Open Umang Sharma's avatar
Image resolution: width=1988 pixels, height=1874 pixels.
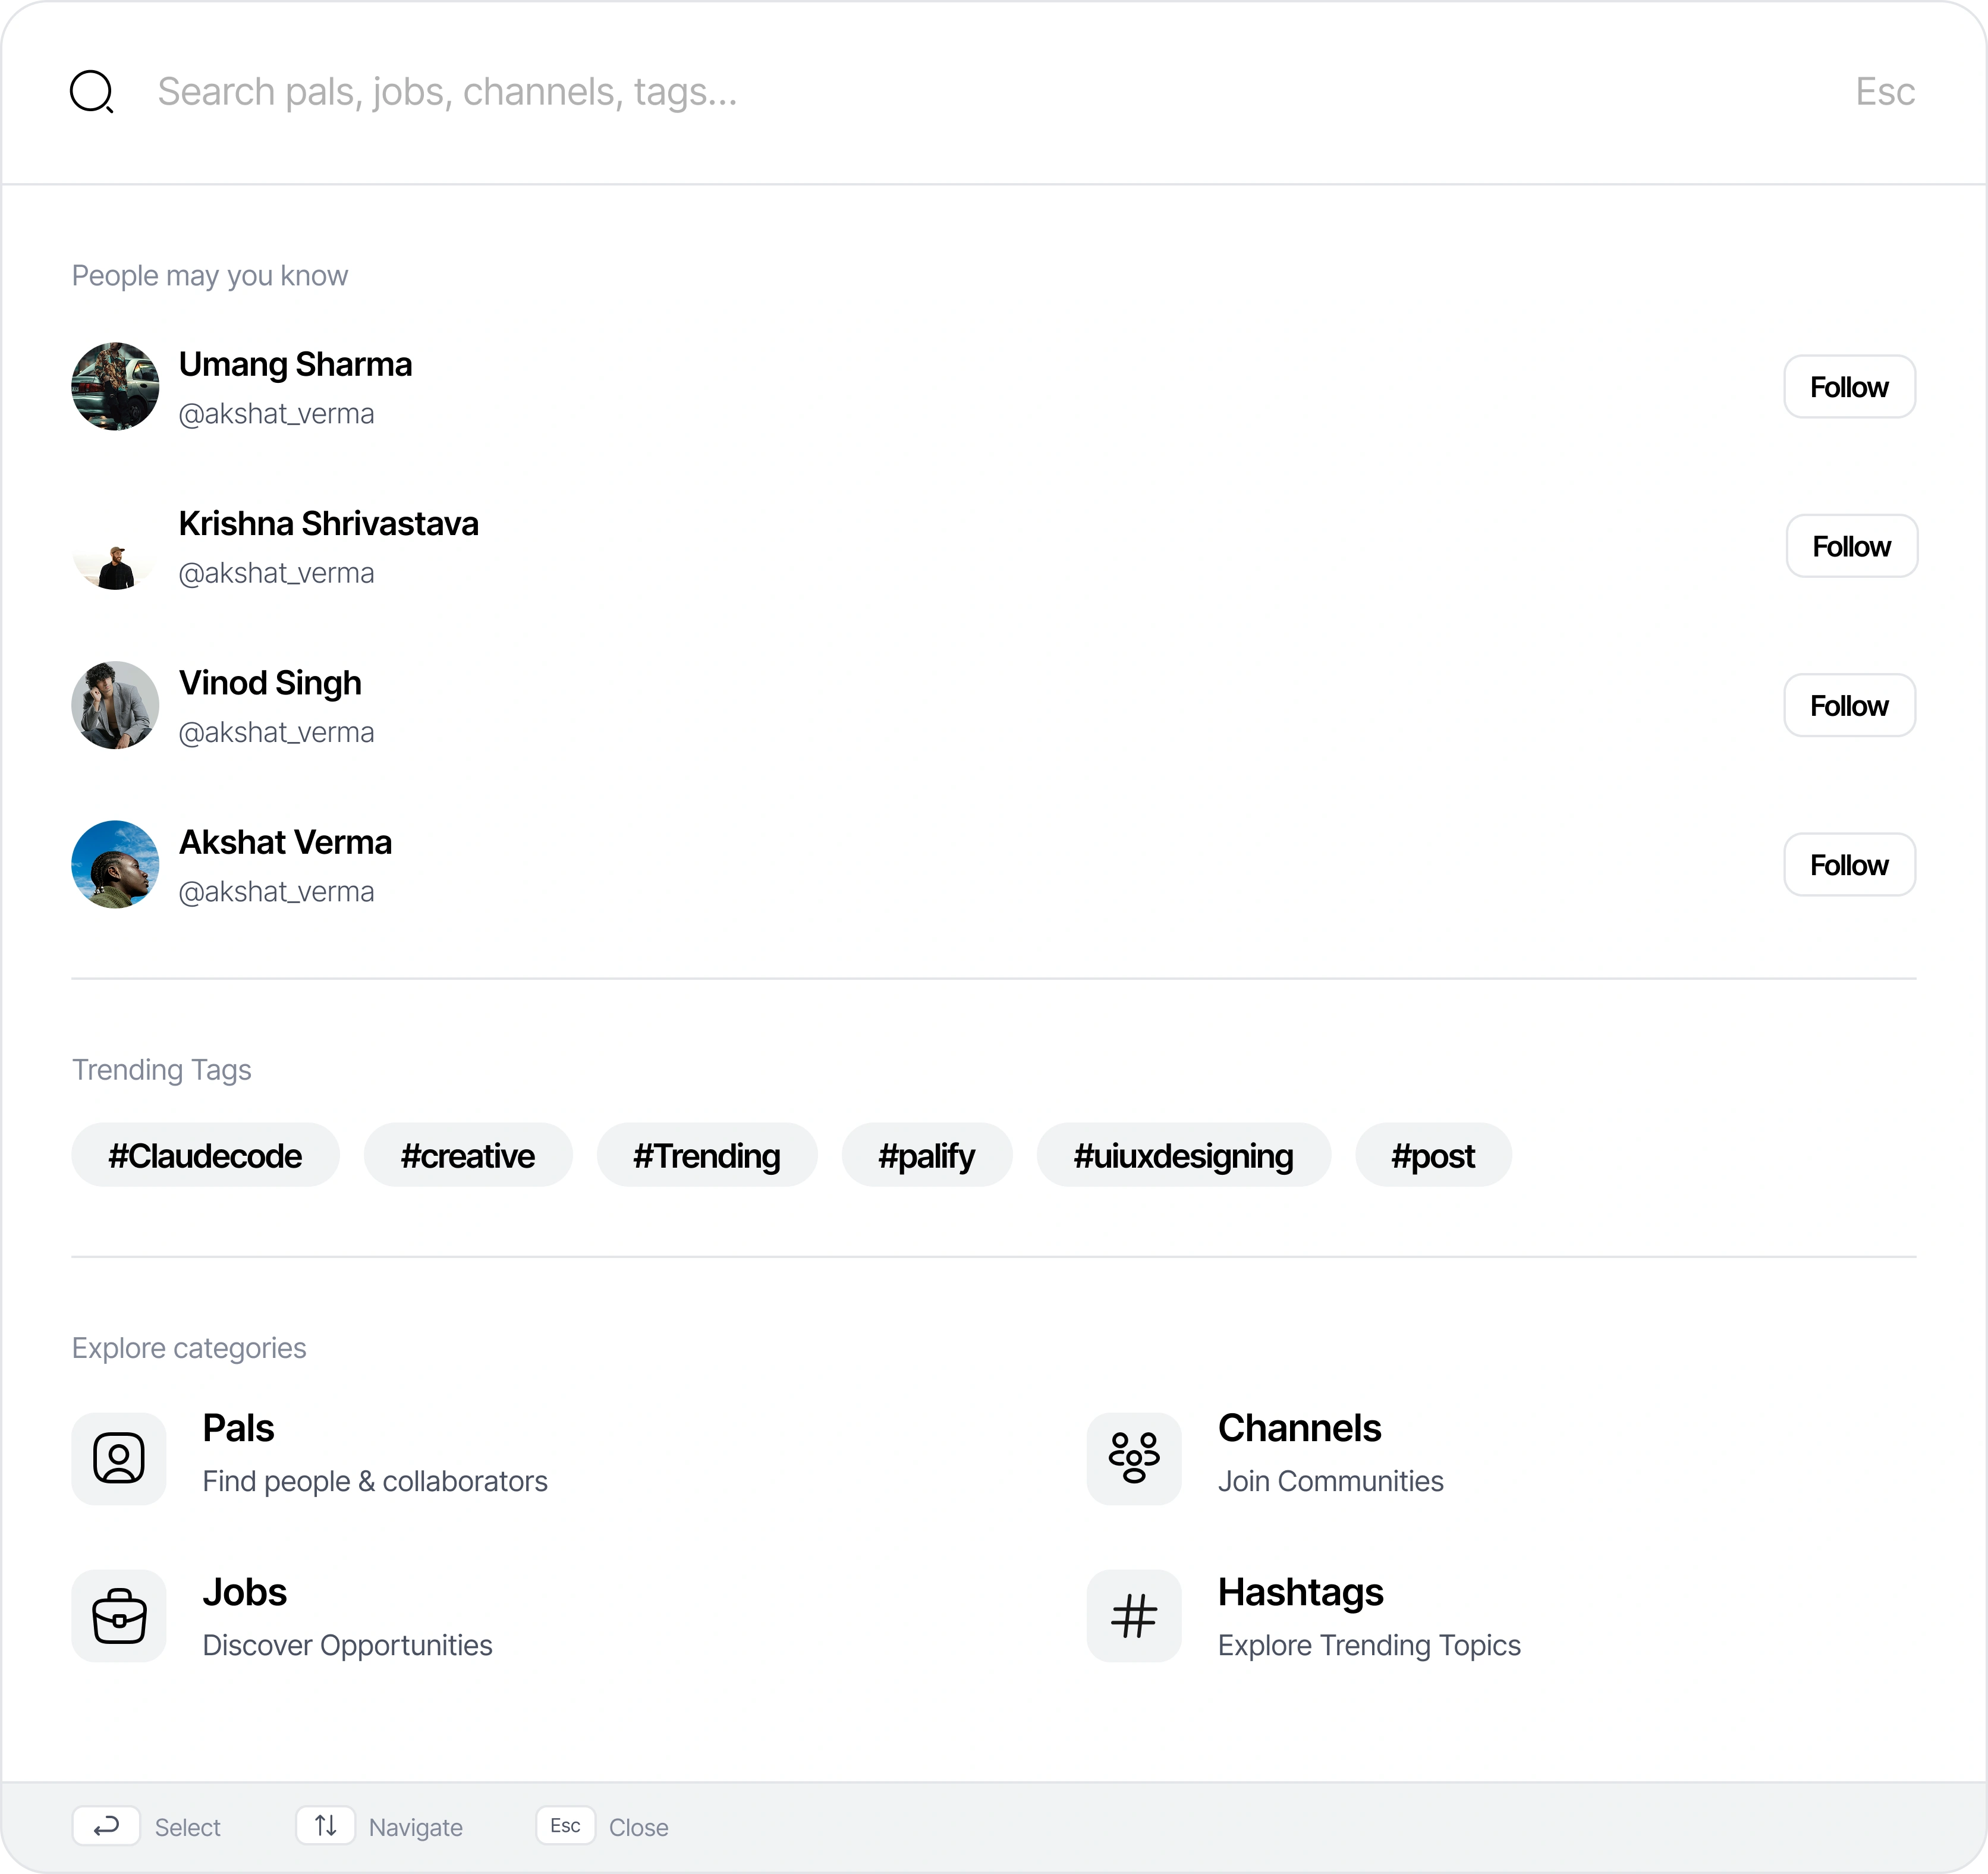pos(115,387)
